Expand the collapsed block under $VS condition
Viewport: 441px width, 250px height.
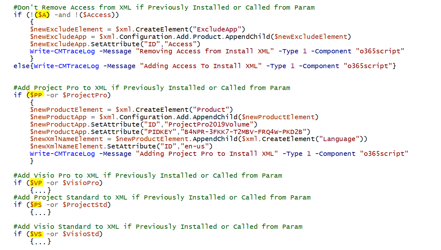[x=41, y=241]
